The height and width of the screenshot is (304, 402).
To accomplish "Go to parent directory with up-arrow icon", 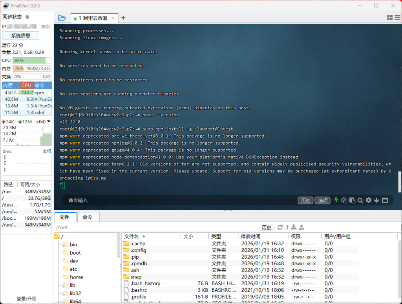I will (x=287, y=227).
